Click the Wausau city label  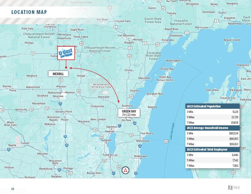point(61,86)
